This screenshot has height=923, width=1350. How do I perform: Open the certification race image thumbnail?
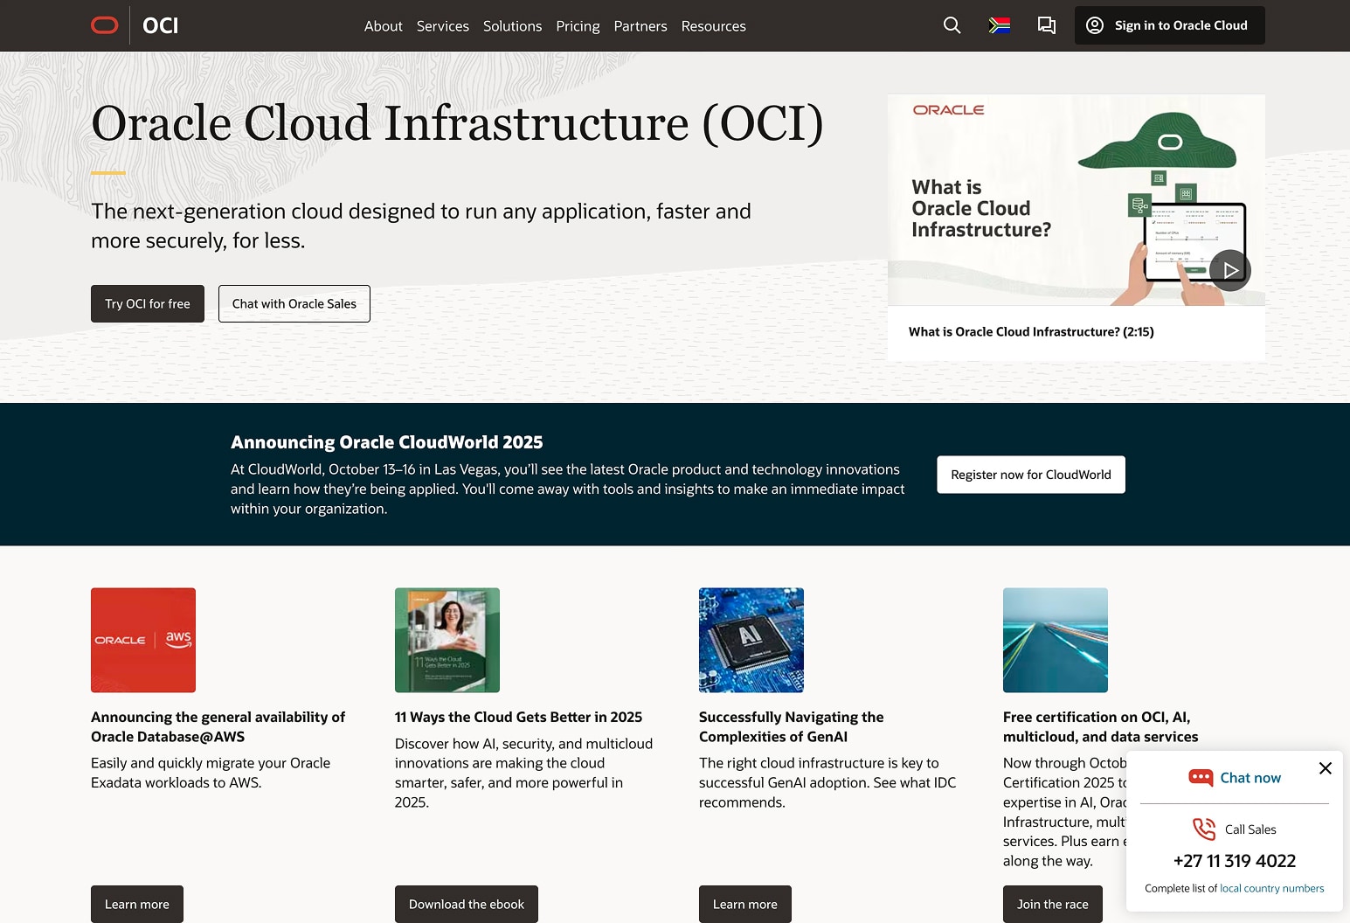[1056, 640]
